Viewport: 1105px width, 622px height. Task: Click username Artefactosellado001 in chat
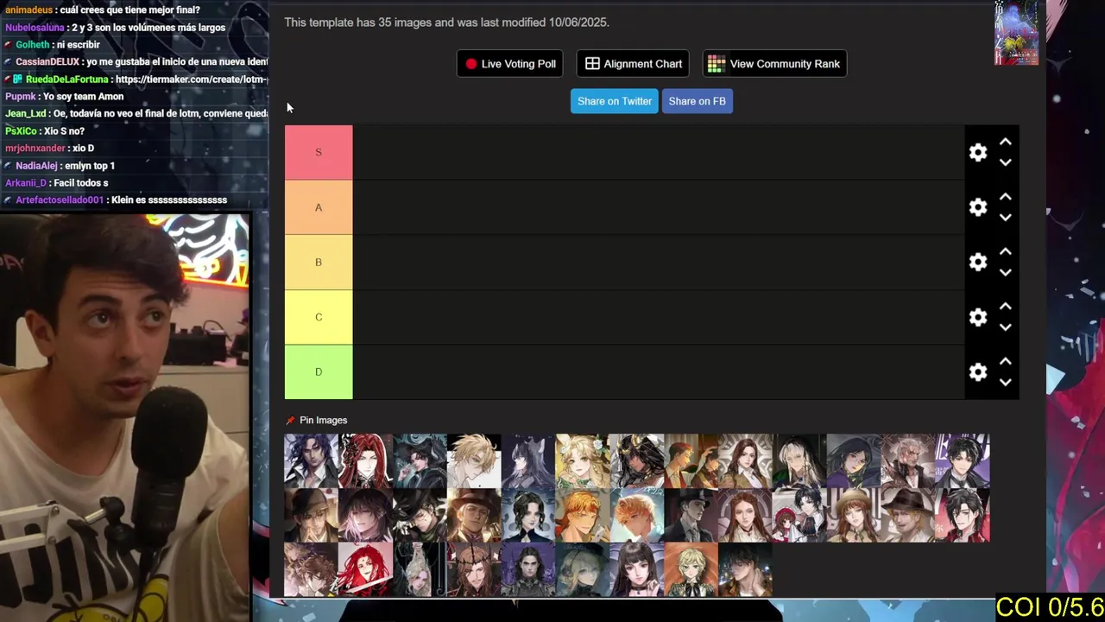[x=60, y=200]
